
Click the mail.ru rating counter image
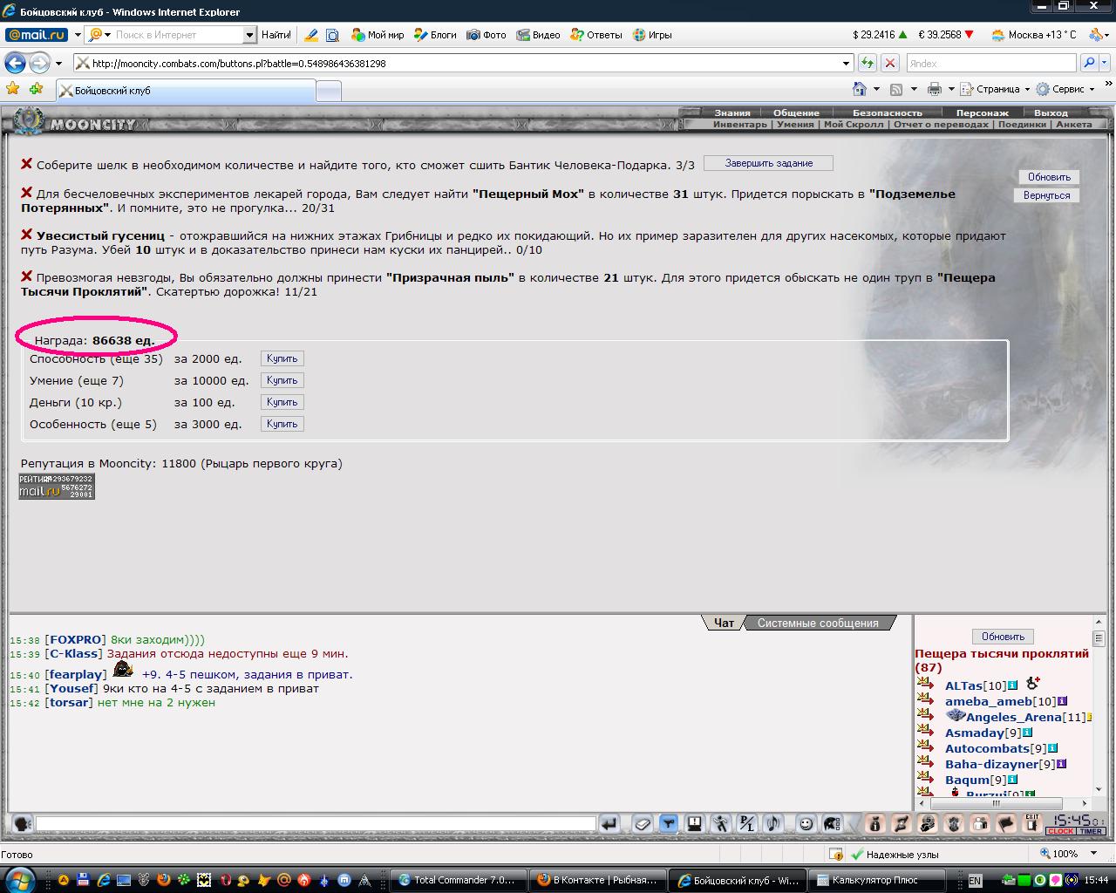coord(57,486)
